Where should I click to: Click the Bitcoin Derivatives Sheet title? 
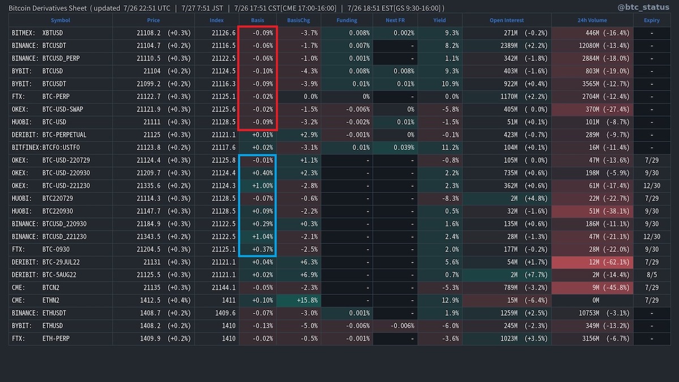pyautogui.click(x=48, y=8)
